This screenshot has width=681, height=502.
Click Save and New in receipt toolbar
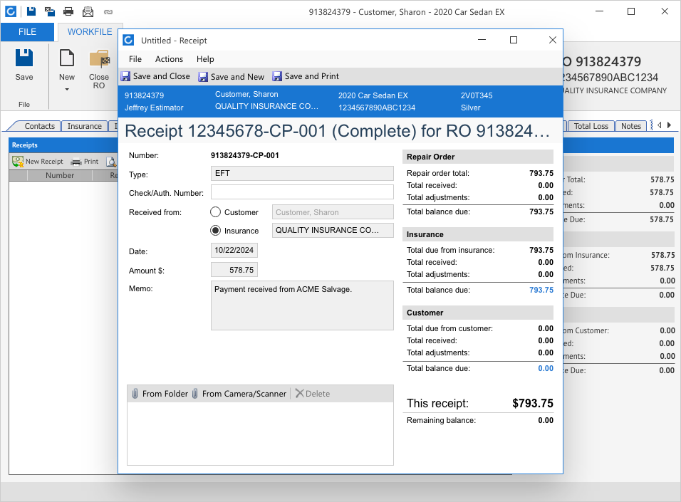(x=232, y=76)
